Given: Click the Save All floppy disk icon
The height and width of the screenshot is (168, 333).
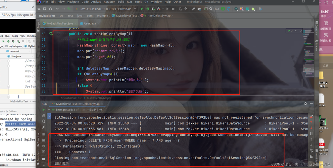Looking at the screenshot, I should (x=45, y=9).
